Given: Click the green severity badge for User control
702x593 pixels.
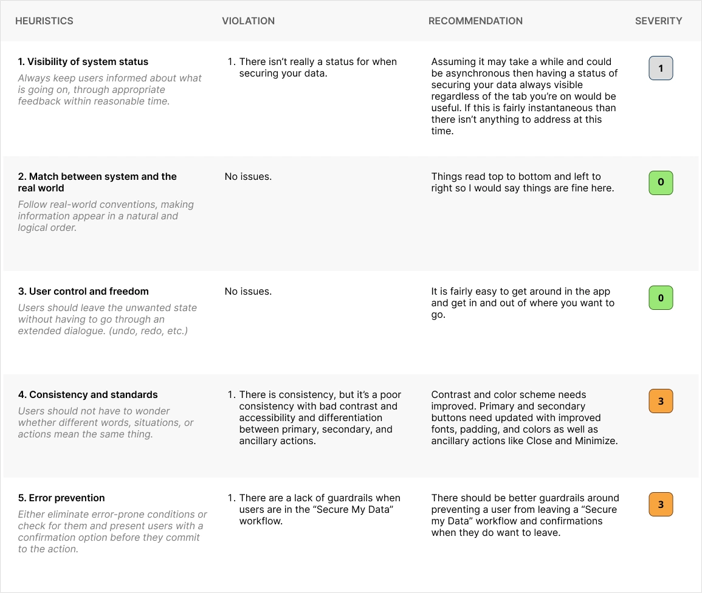Looking at the screenshot, I should 661,298.
